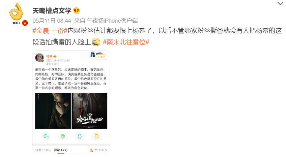Click 杨幂's avatar in the embedded screenshot
Viewport: 286px width, 157px height.
[39, 57]
